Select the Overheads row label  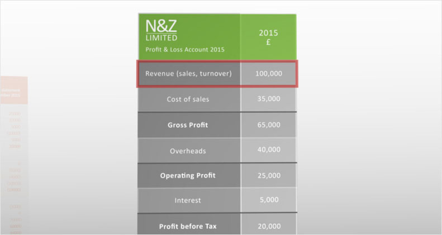(x=188, y=151)
